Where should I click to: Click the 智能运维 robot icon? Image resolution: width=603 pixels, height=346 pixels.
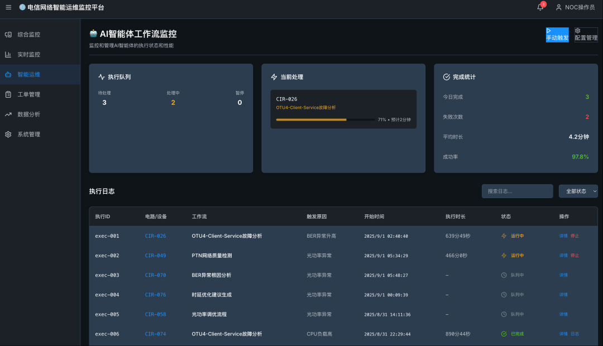(x=8, y=75)
